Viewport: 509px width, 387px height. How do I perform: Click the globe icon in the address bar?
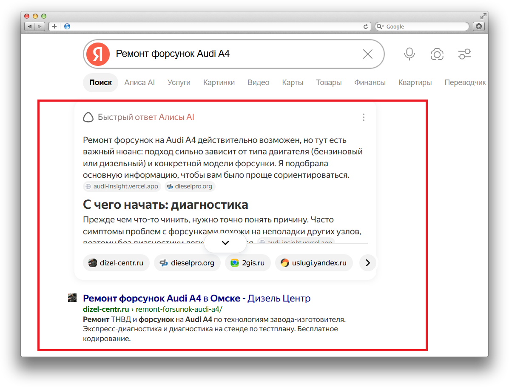tap(67, 26)
